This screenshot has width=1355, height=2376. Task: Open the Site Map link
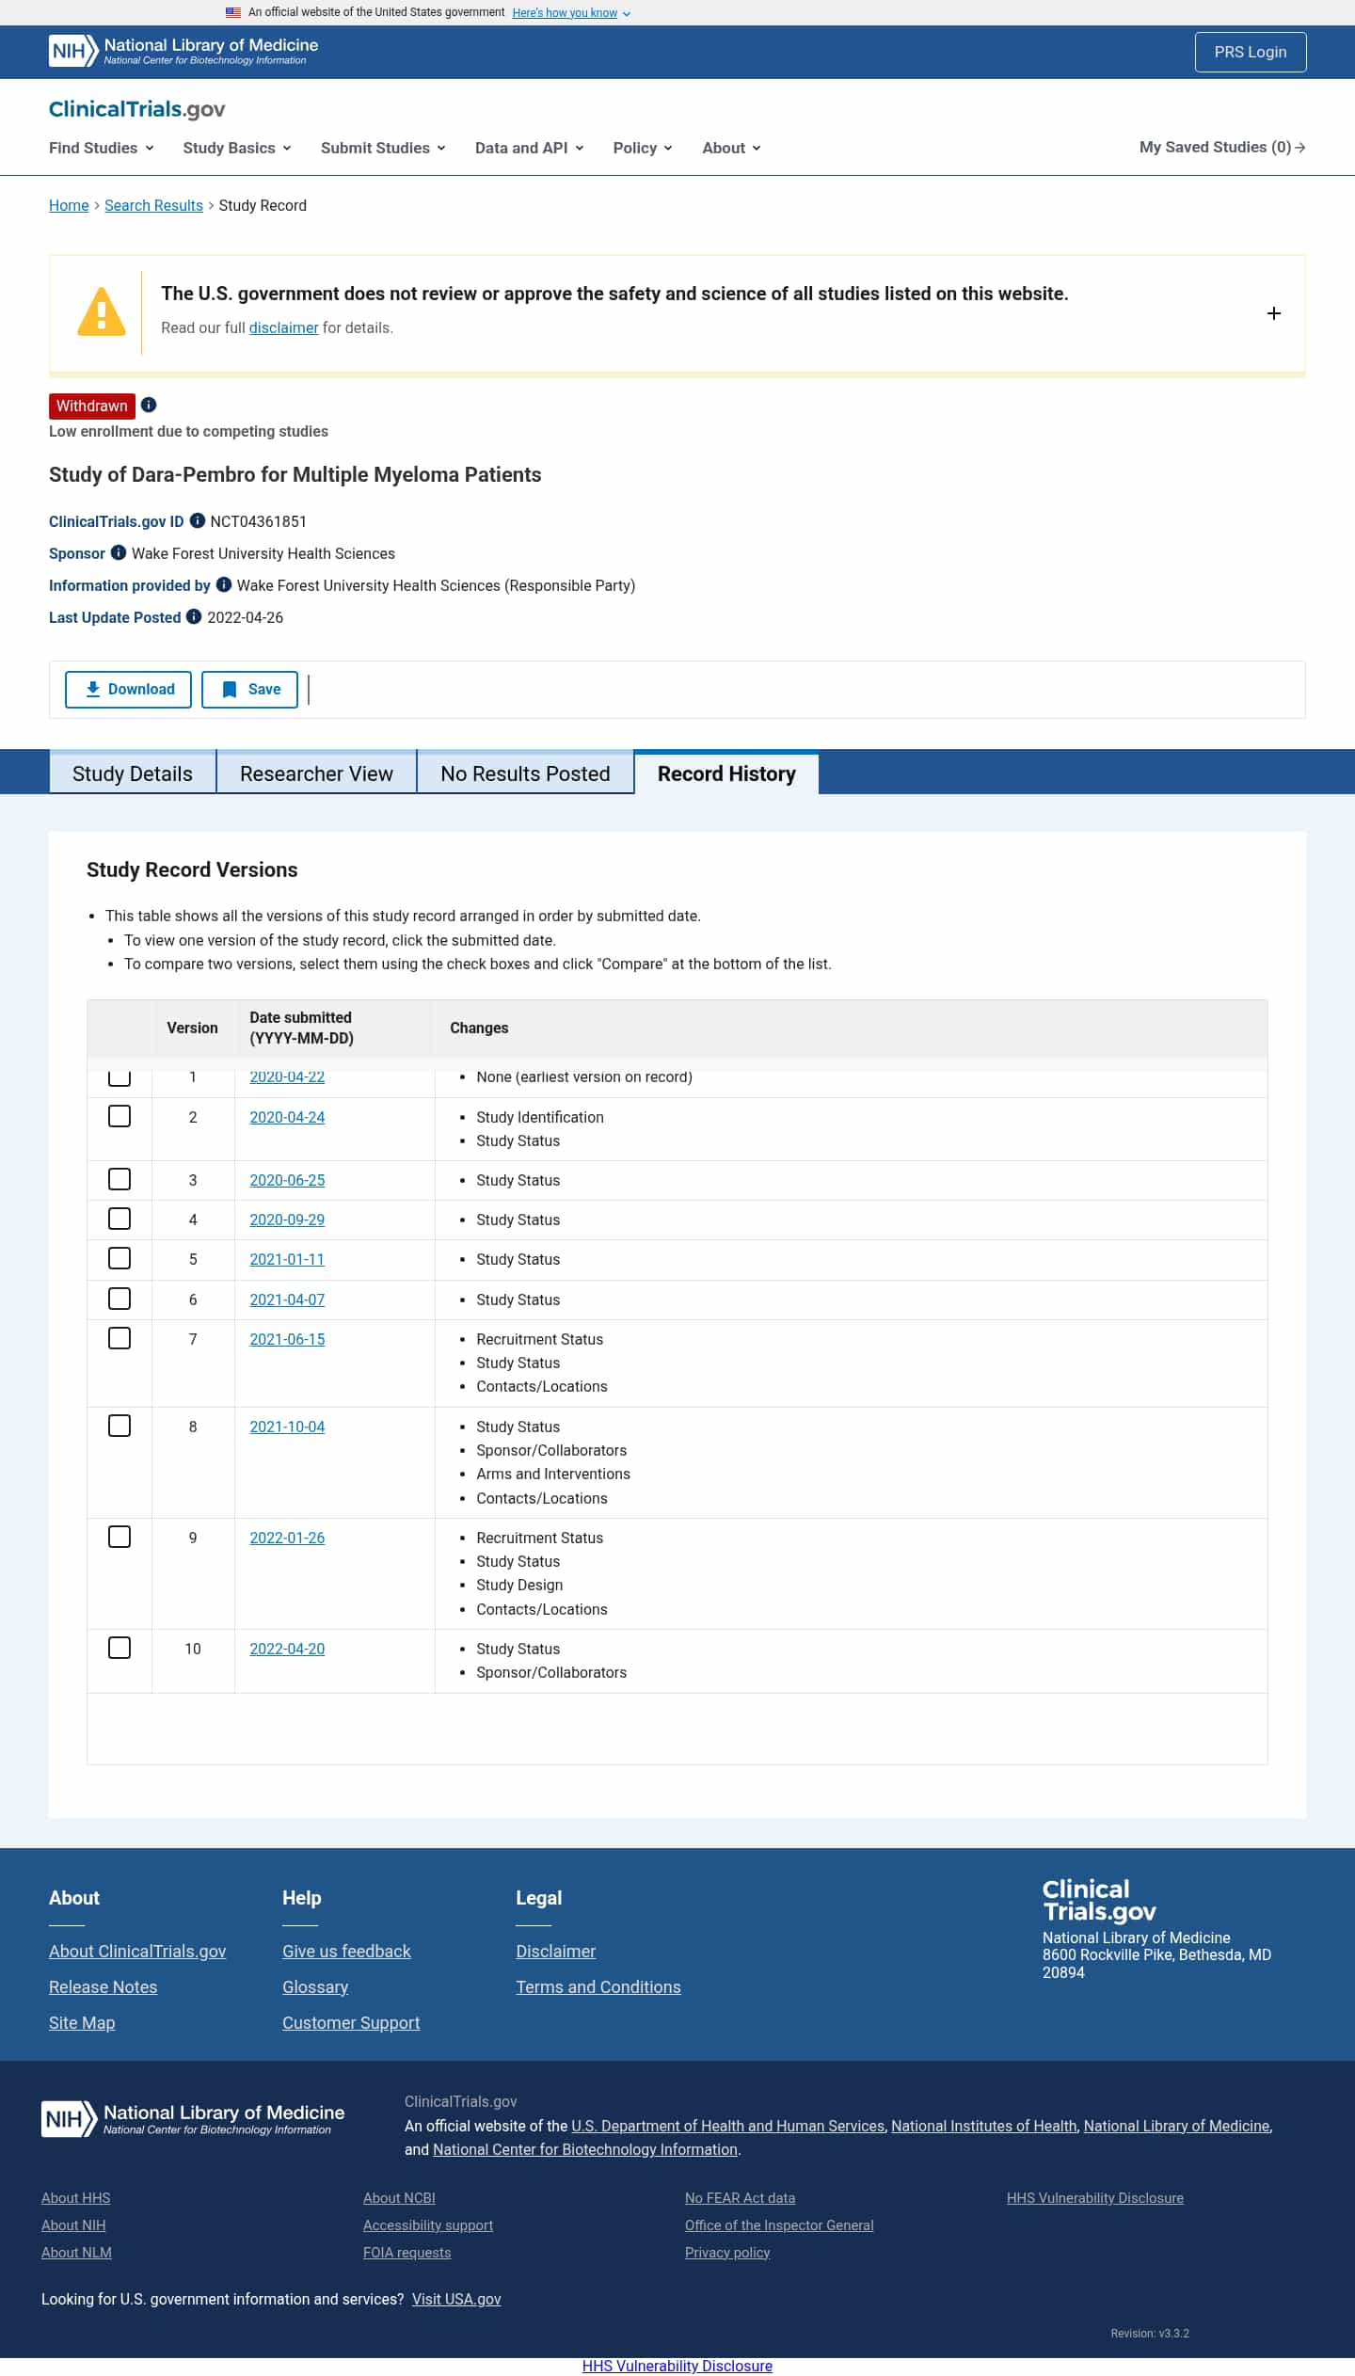click(x=82, y=2022)
